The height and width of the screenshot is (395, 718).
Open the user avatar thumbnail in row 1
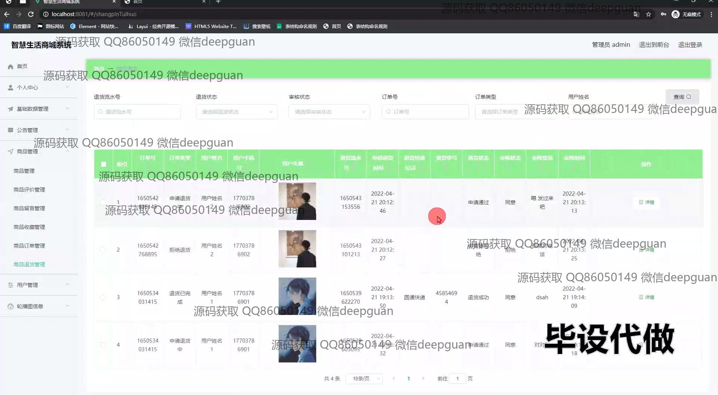click(x=297, y=201)
